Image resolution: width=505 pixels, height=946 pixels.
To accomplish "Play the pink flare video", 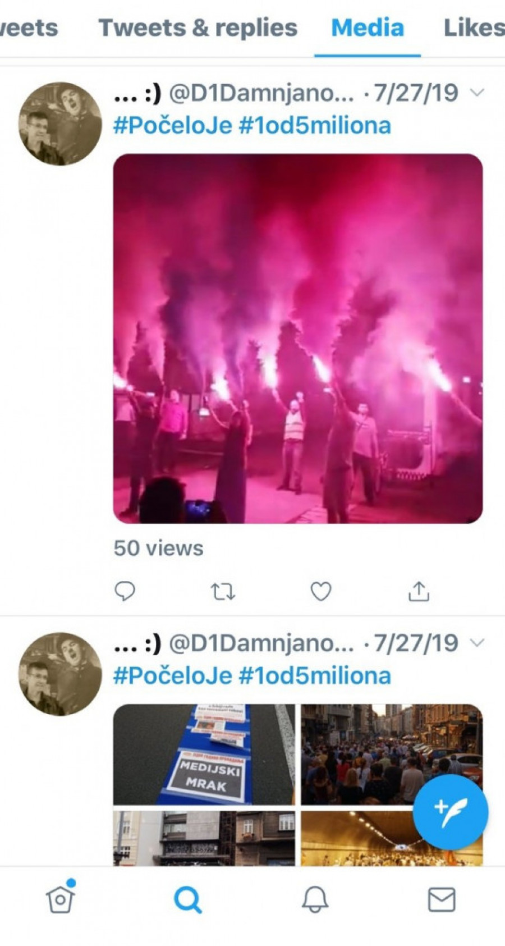I will 298,339.
